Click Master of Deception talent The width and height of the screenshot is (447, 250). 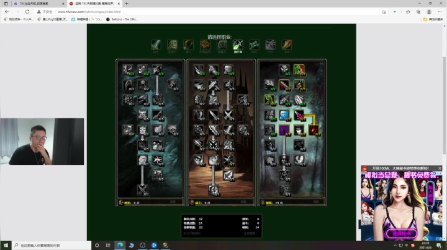coord(284,69)
